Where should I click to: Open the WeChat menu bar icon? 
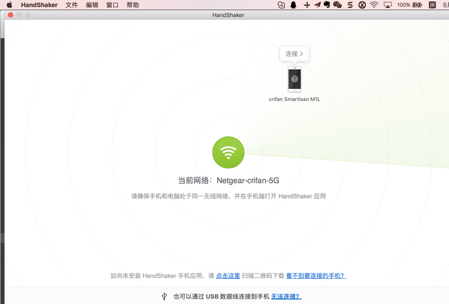[x=338, y=5]
